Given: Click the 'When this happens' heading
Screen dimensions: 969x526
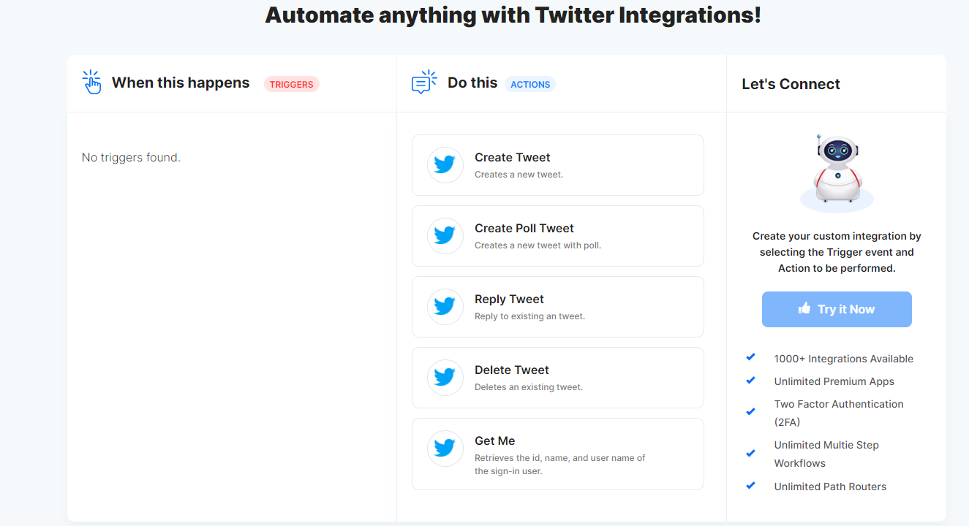Looking at the screenshot, I should pos(181,83).
